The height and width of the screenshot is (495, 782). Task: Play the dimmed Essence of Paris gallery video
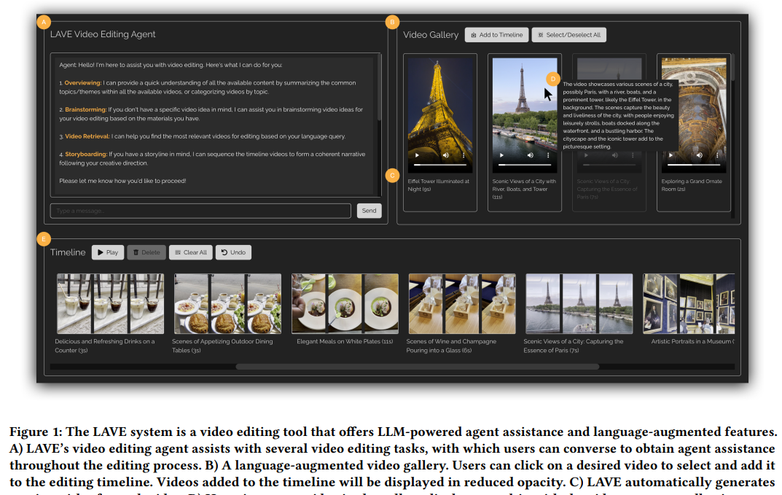[x=586, y=155]
